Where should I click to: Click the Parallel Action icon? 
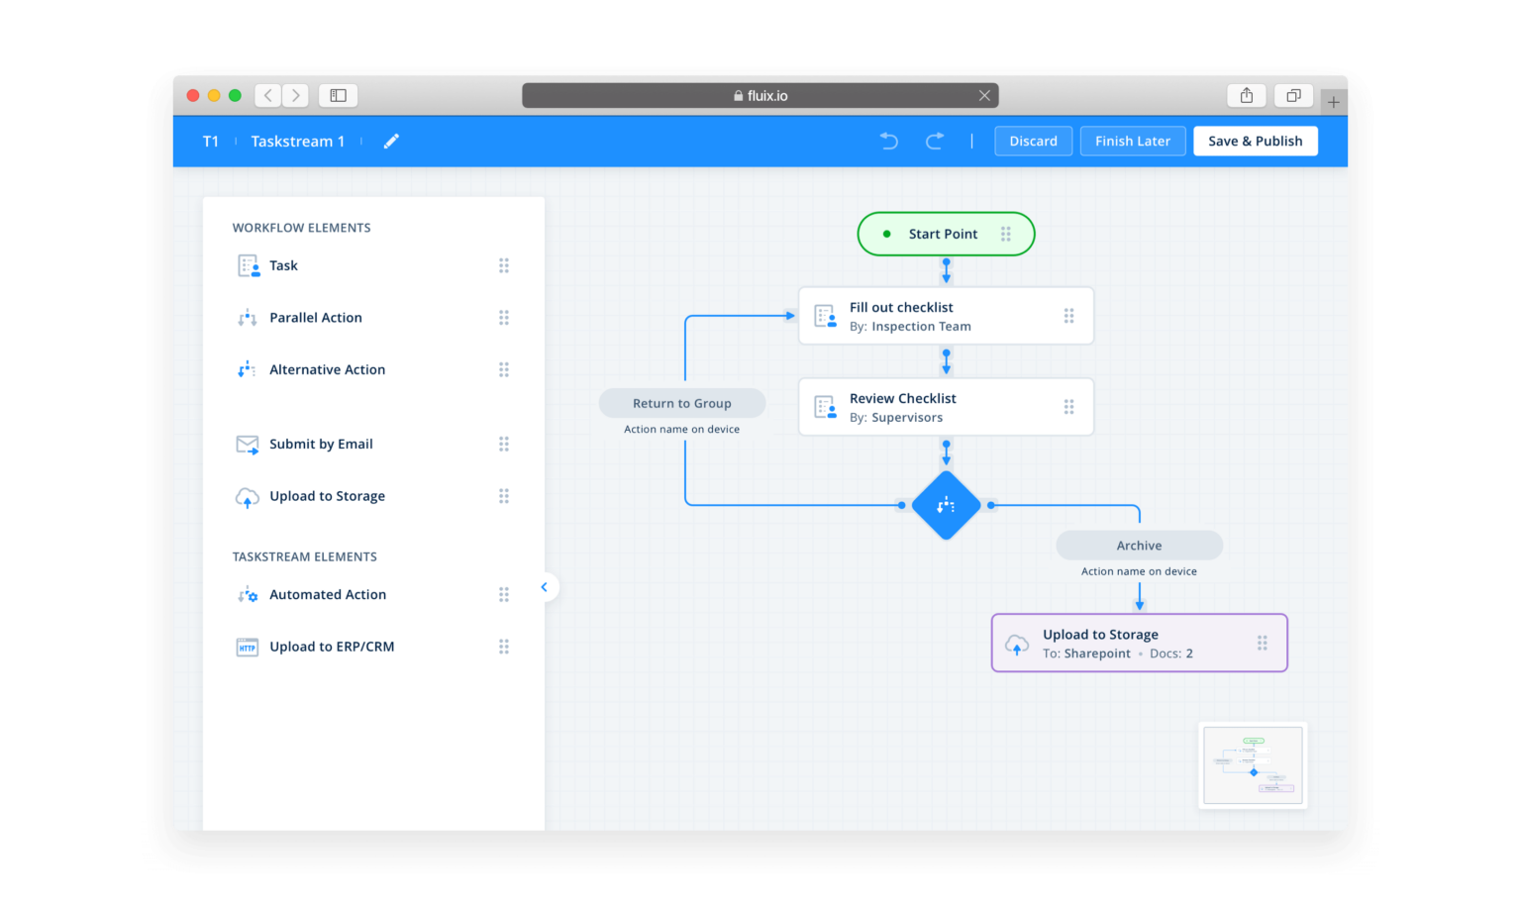point(246,317)
